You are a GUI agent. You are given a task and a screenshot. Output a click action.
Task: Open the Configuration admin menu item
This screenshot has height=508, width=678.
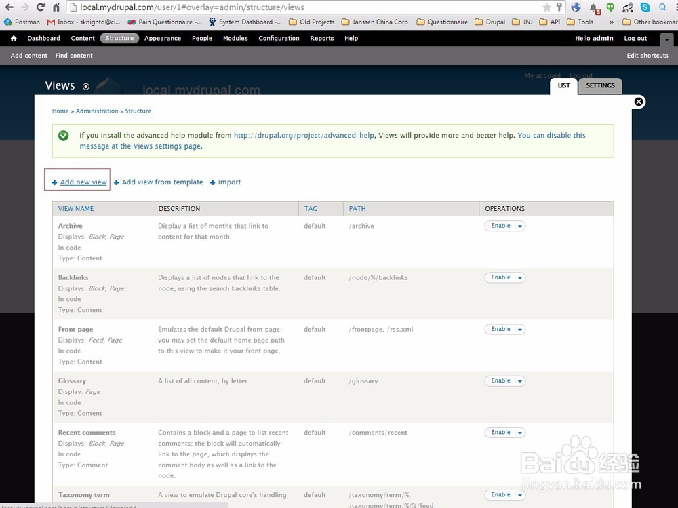pyautogui.click(x=279, y=38)
